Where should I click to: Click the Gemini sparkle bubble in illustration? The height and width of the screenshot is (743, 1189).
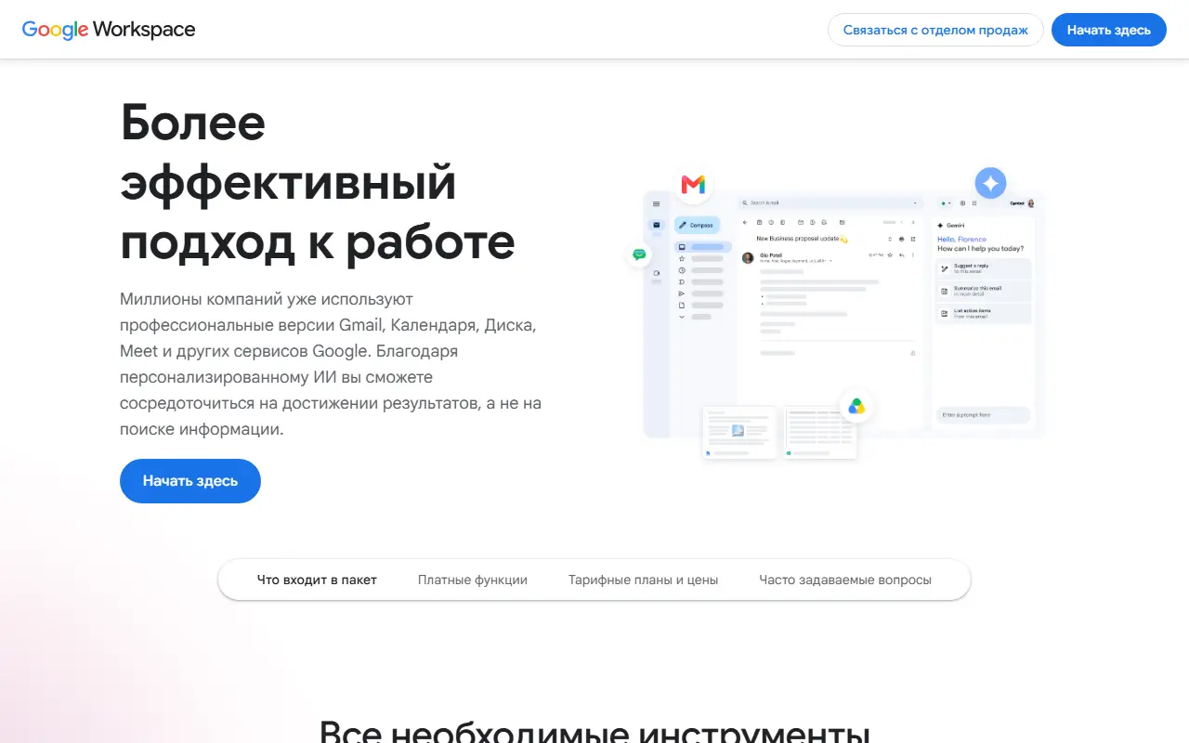[x=990, y=183]
